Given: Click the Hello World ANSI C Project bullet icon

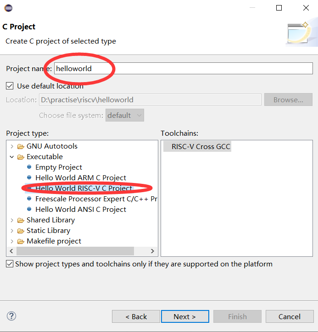Looking at the screenshot, I should (29, 210).
